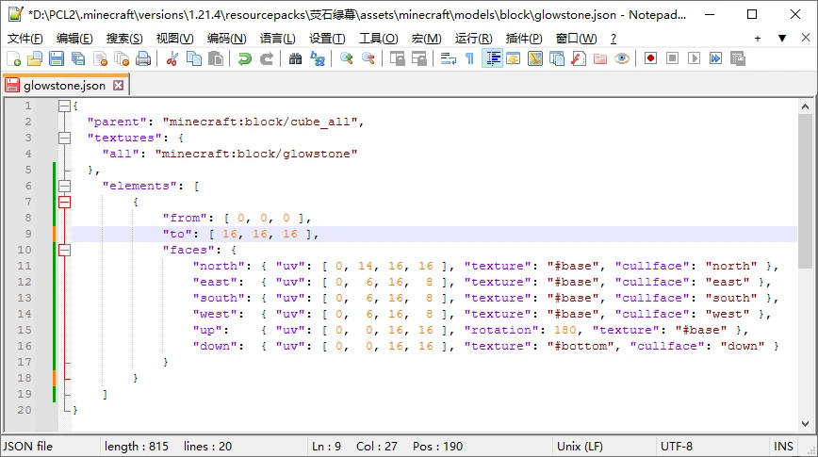
Task: Collapse the "faces" fold on line 10
Action: pos(64,250)
